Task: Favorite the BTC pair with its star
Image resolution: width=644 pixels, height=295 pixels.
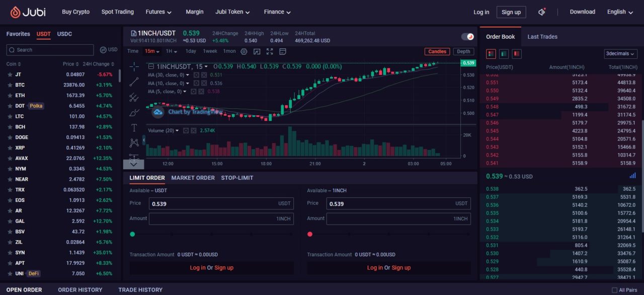Action: 10,85
